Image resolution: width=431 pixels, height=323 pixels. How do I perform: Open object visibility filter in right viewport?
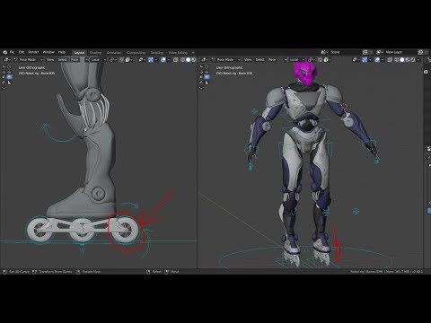[355, 60]
